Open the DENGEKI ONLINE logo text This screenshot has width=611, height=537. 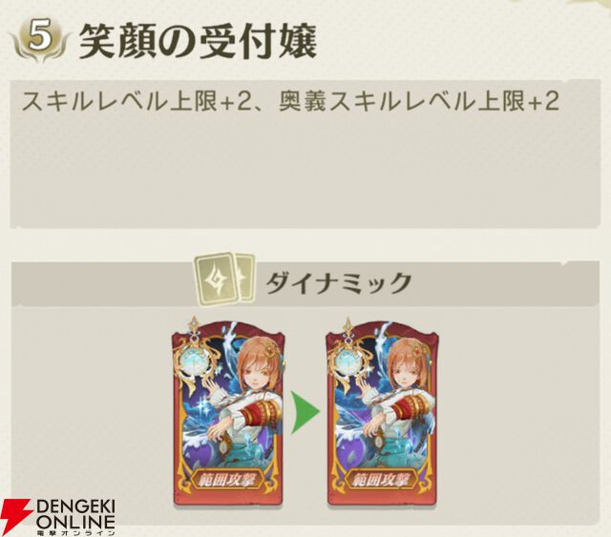pos(76,515)
